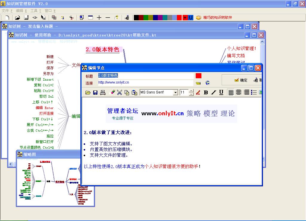Click the blue floppy Save icon in editor
Image resolution: width=306 pixels, height=221 pixels.
point(95,93)
